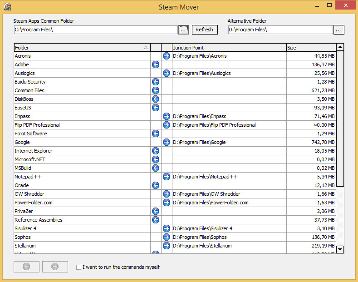
Task: Click junction path 'D:\Program Files\Sophos'
Action: 200,237
